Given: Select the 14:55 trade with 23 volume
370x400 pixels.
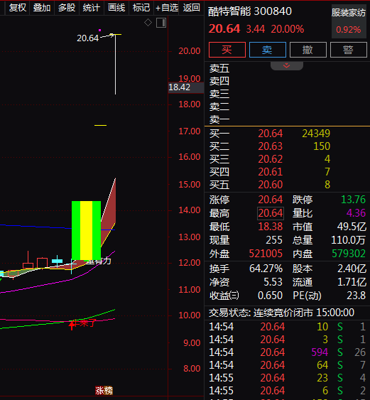Looking at the screenshot, I should pyautogui.click(x=287, y=378).
